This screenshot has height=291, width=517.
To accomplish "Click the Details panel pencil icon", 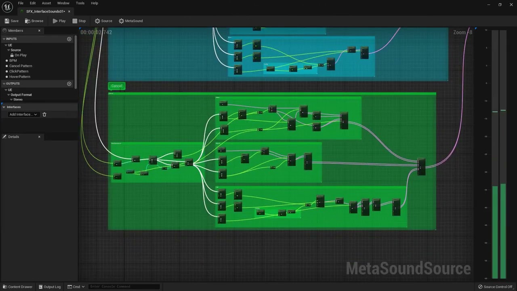I will [5, 137].
